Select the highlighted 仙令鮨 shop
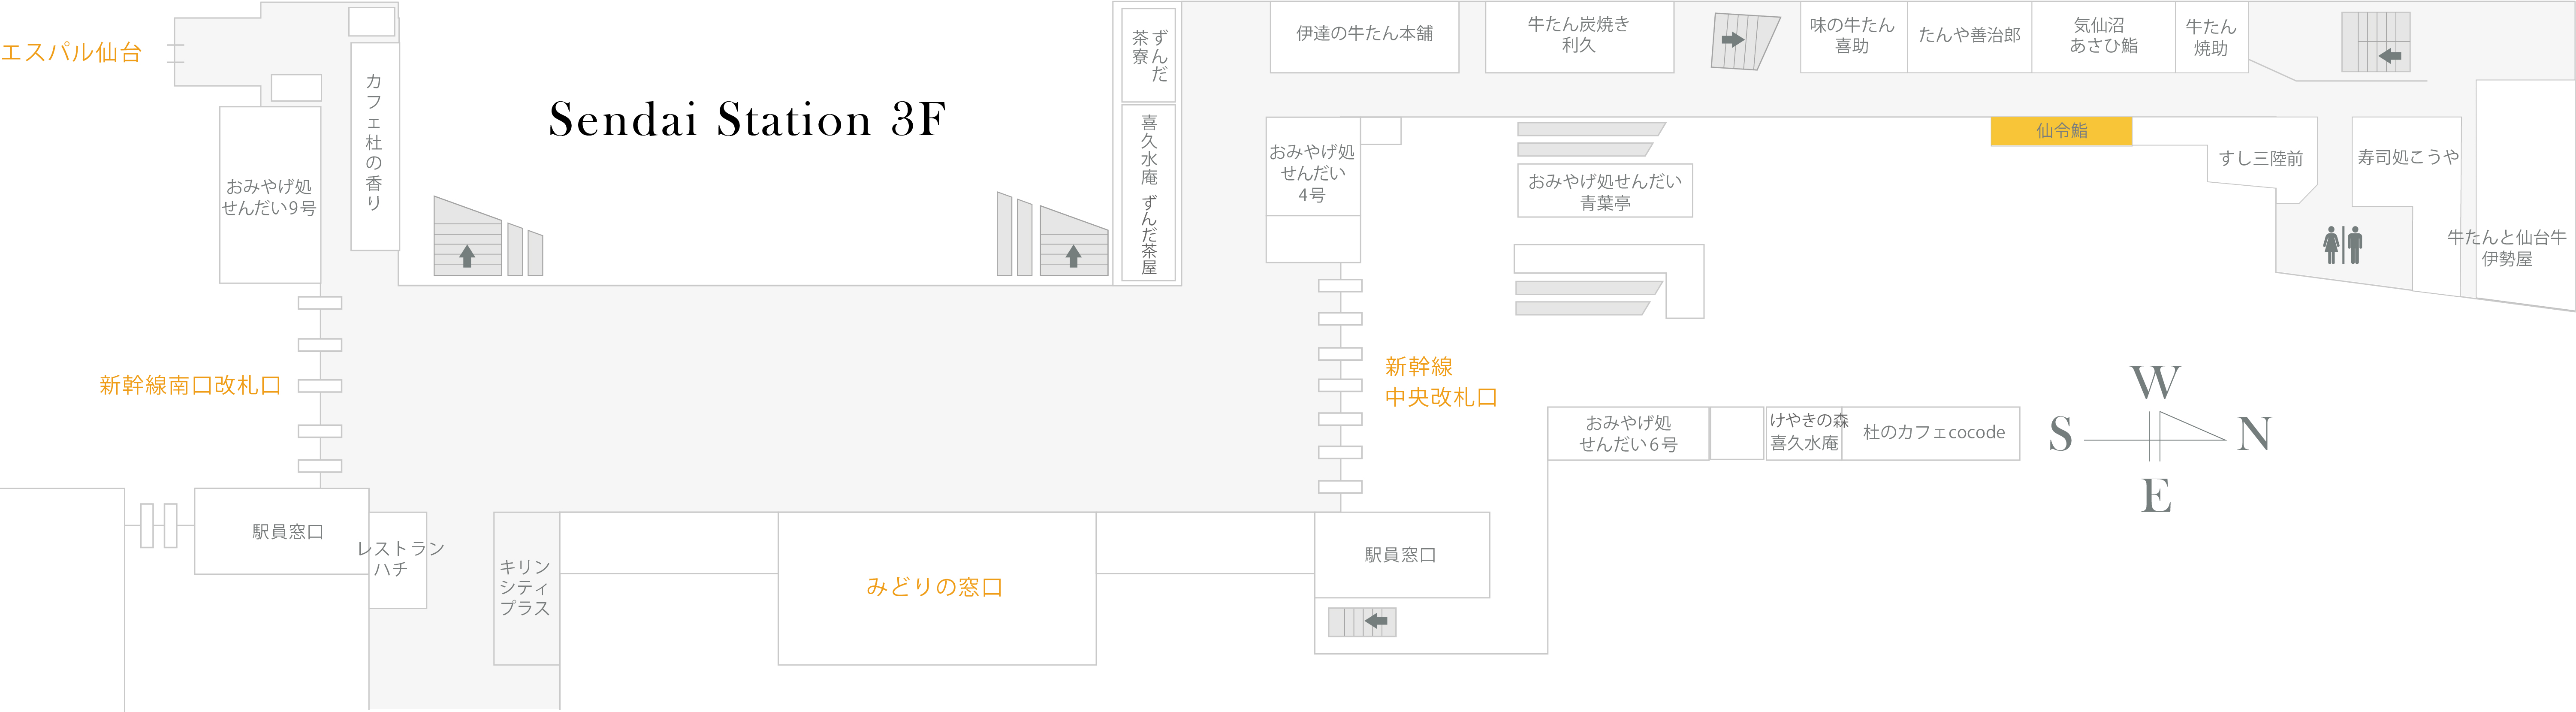Image resolution: width=2576 pixels, height=712 pixels. 2061,131
